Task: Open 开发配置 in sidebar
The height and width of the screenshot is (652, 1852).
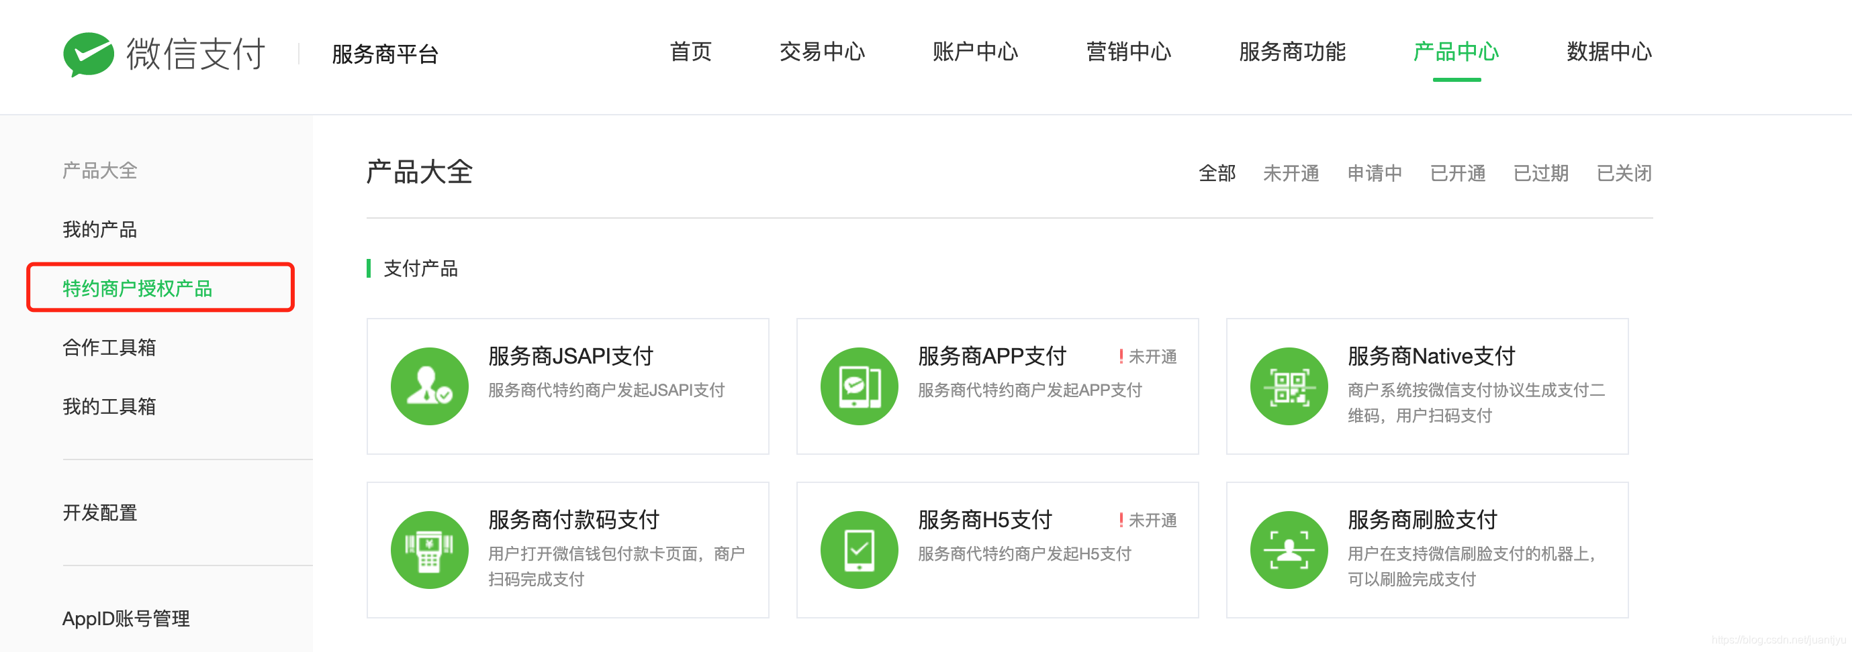Action: click(100, 512)
